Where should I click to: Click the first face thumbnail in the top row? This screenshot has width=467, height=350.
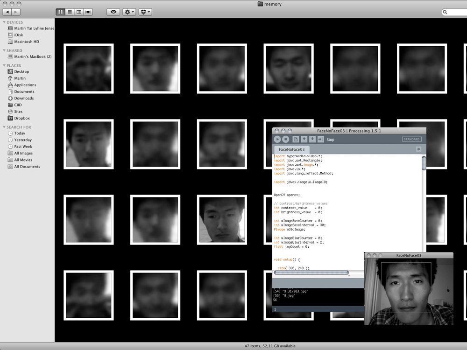click(x=88, y=69)
